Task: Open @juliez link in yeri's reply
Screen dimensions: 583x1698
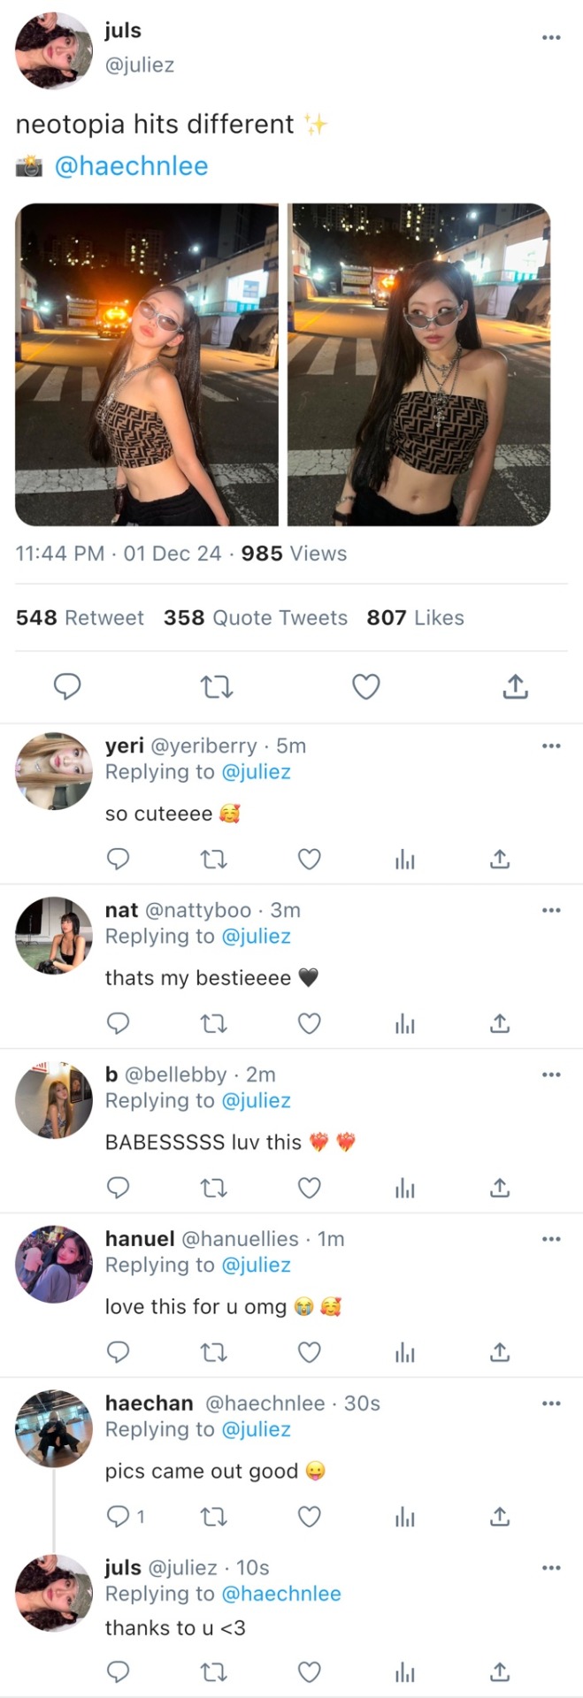Action: [256, 772]
